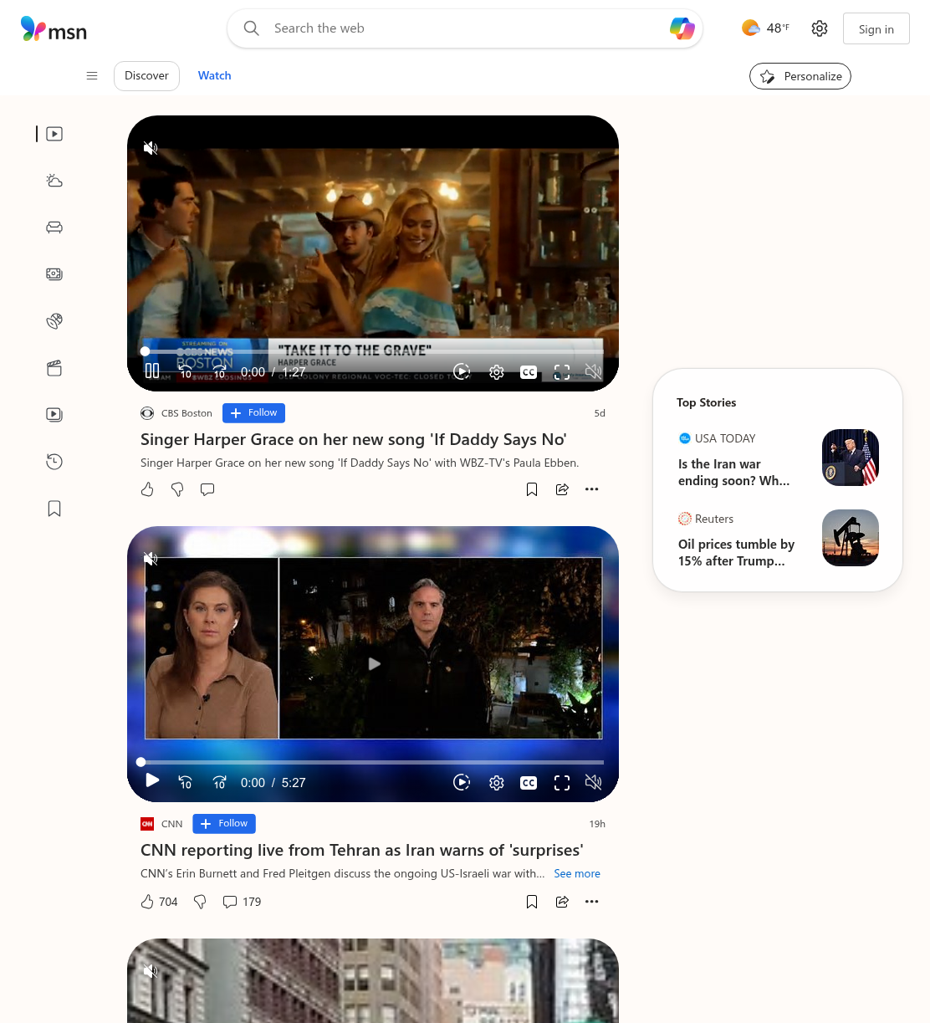Click the Search the web field
The width and height of the screenshot is (930, 1023).
pos(465,28)
